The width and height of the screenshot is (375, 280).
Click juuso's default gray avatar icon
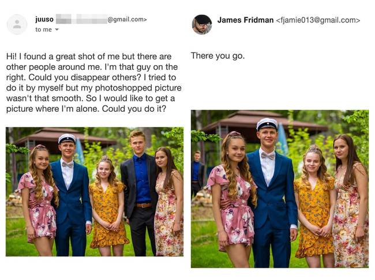click(x=17, y=24)
